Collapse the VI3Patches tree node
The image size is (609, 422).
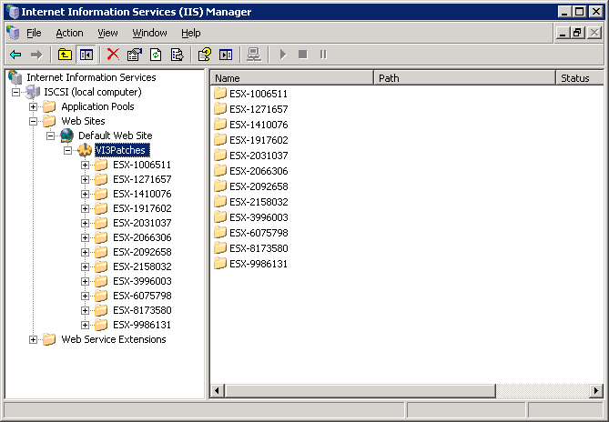pos(68,150)
